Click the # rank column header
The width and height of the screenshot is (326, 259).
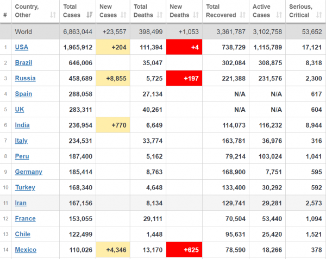tap(5, 15)
